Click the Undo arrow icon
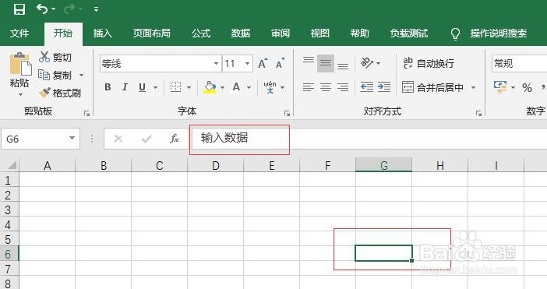Screen dimensions: 547x289 tap(42, 9)
